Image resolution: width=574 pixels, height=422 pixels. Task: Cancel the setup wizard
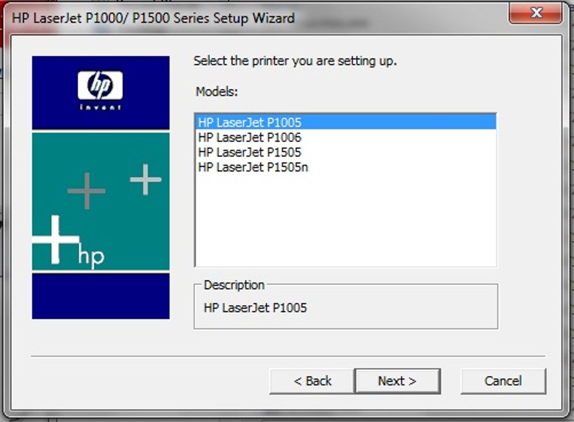click(503, 381)
